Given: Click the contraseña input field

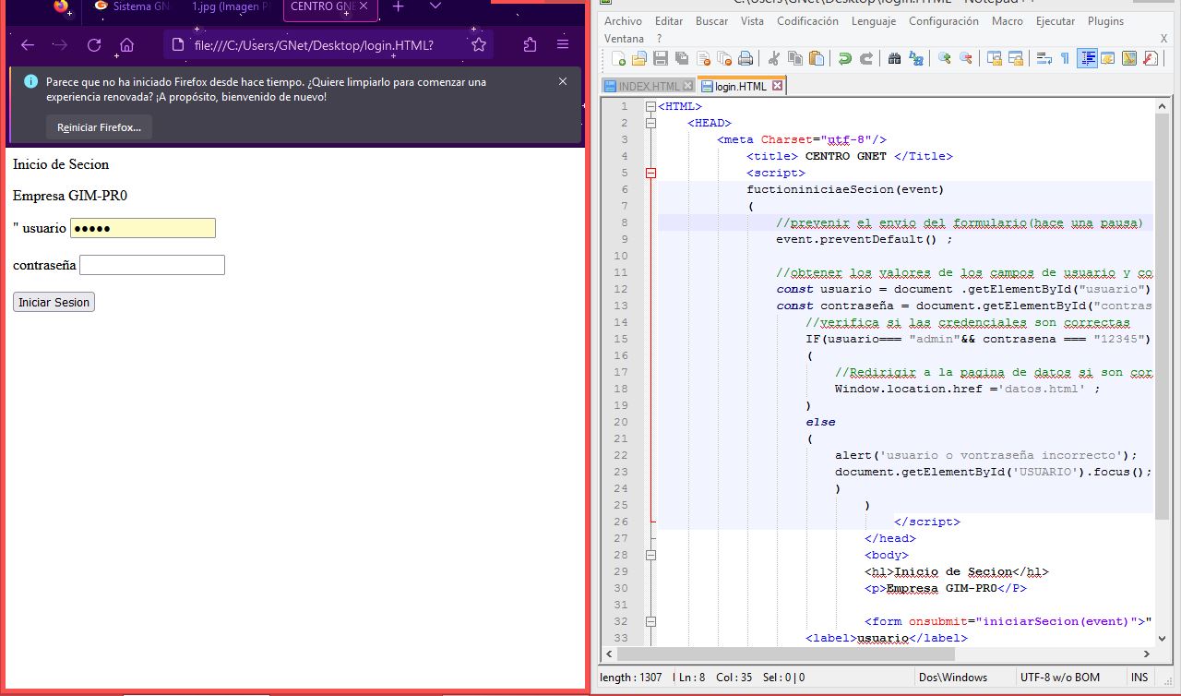Looking at the screenshot, I should coord(152,266).
